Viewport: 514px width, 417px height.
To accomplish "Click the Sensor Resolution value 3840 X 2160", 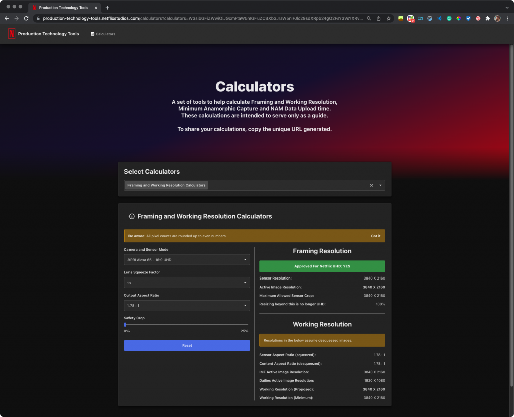I will click(374, 279).
